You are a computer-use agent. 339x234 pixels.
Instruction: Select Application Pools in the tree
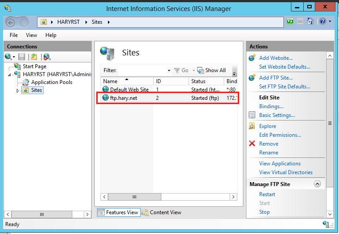[52, 82]
